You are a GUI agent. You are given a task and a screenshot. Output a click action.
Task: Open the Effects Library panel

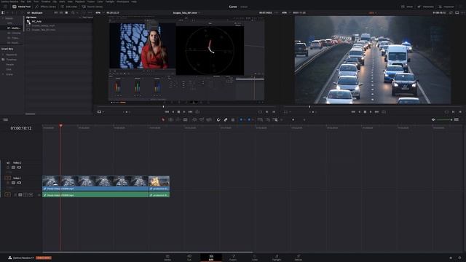point(45,7)
